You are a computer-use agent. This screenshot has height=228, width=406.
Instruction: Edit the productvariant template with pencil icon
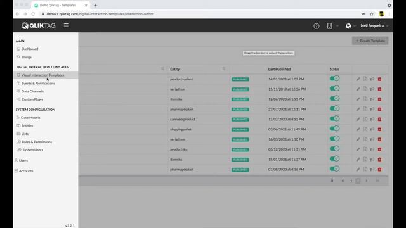358,79
